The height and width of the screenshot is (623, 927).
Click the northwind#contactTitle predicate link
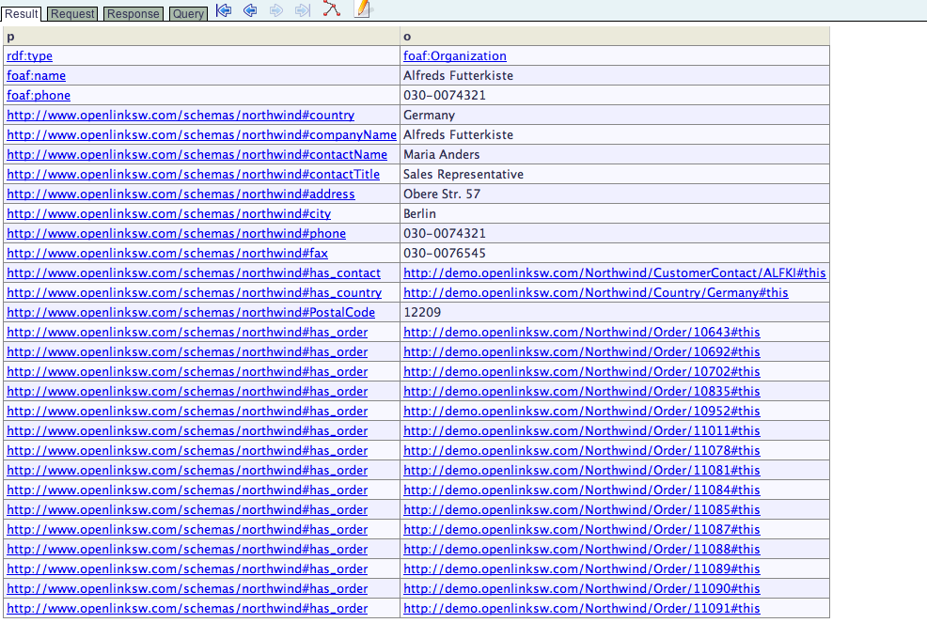(x=193, y=175)
